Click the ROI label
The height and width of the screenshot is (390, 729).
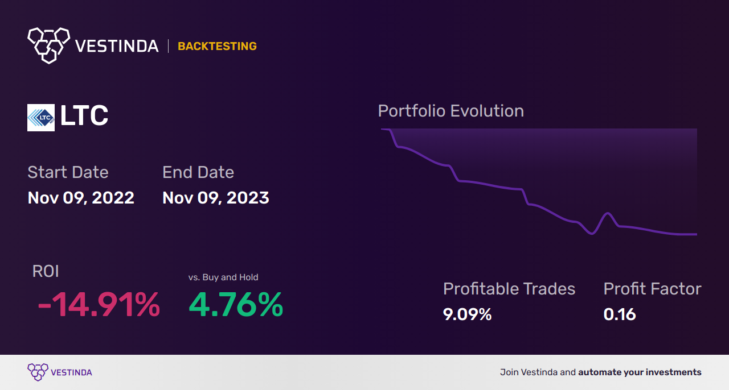click(46, 271)
